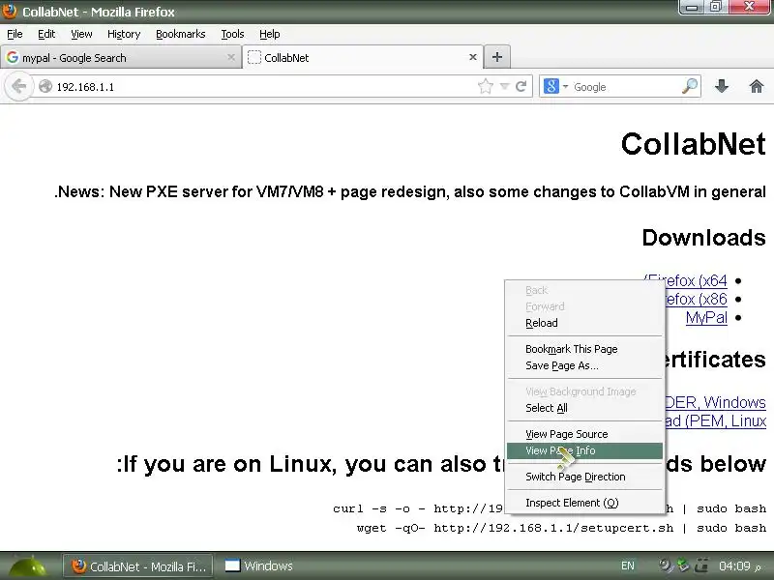Screen dimensions: 774x580
Task: Open search engine selector Google icon
Action: (551, 86)
